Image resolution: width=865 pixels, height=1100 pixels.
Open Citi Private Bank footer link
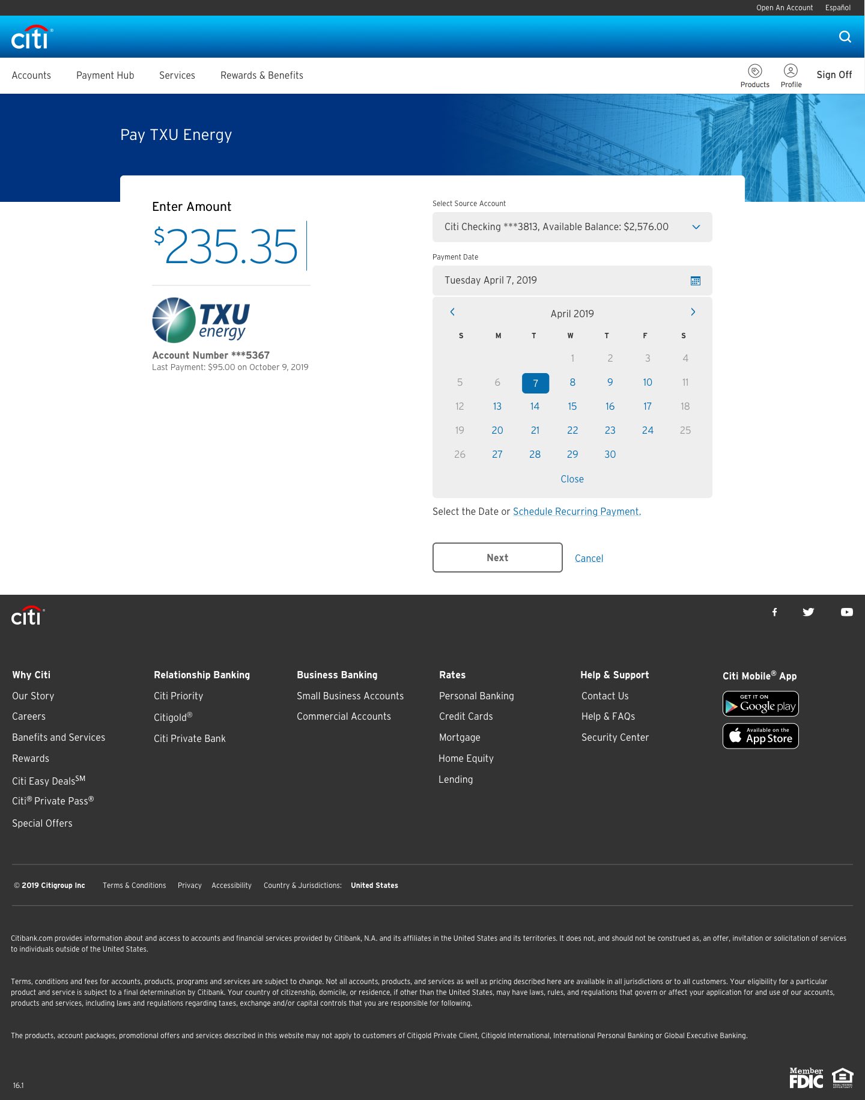[x=190, y=738]
